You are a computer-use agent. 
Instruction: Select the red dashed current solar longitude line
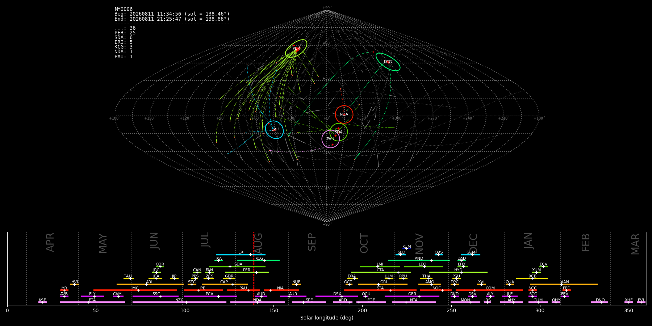click(x=254, y=268)
